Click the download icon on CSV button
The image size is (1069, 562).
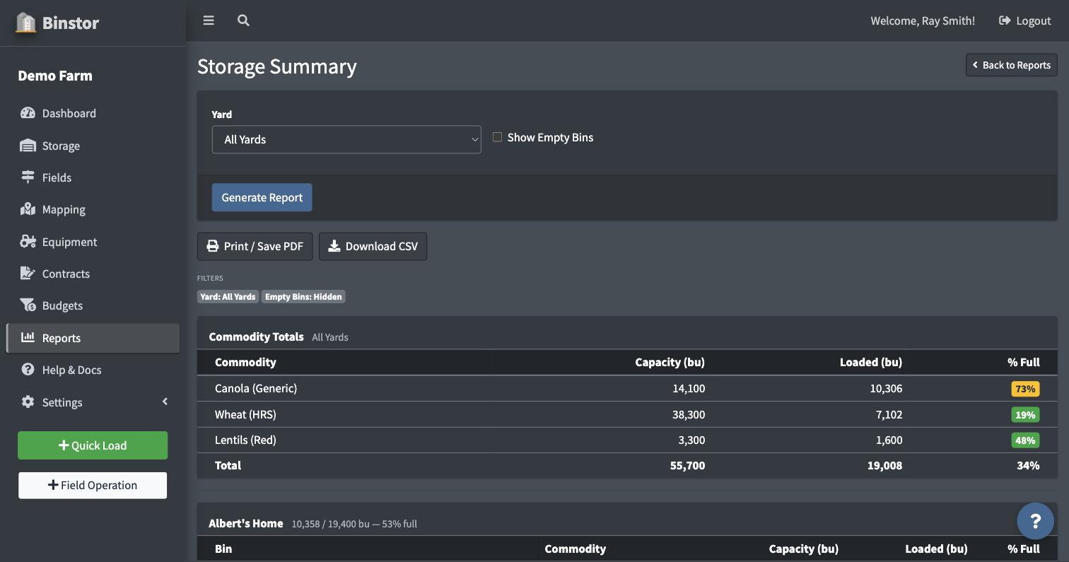pos(334,246)
